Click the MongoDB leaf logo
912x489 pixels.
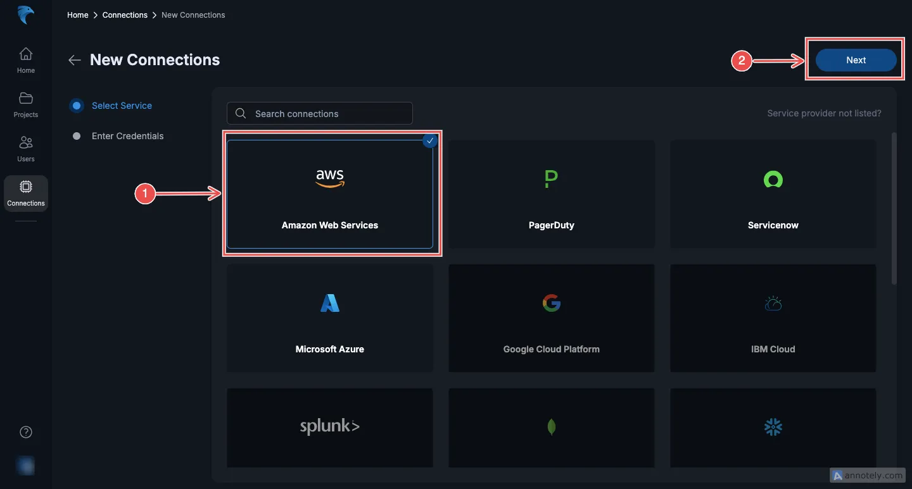(552, 427)
